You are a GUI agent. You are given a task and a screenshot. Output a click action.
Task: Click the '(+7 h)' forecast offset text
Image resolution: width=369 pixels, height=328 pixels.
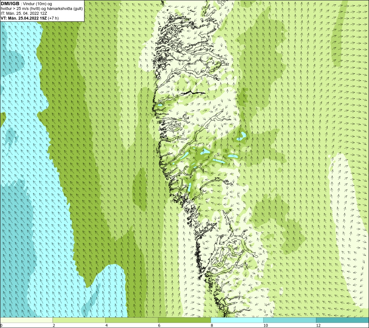(x=53, y=18)
